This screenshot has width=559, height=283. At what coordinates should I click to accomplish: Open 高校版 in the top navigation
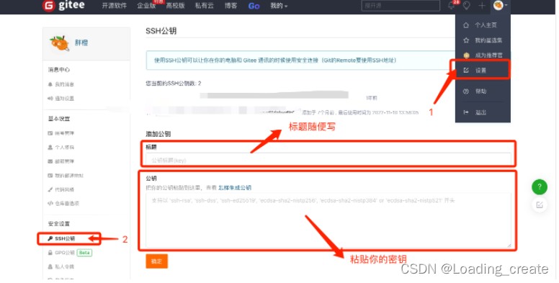(175, 6)
